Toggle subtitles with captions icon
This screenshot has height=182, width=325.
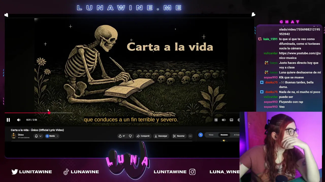tap(232, 120)
